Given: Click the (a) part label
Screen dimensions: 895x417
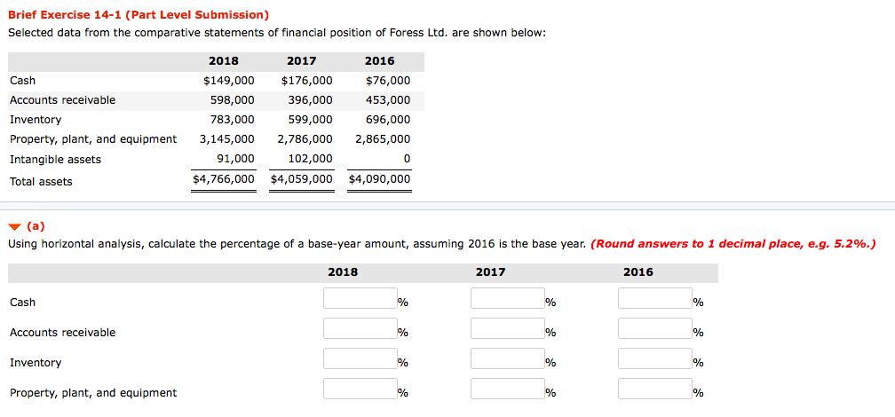Looking at the screenshot, I should coord(36,226).
